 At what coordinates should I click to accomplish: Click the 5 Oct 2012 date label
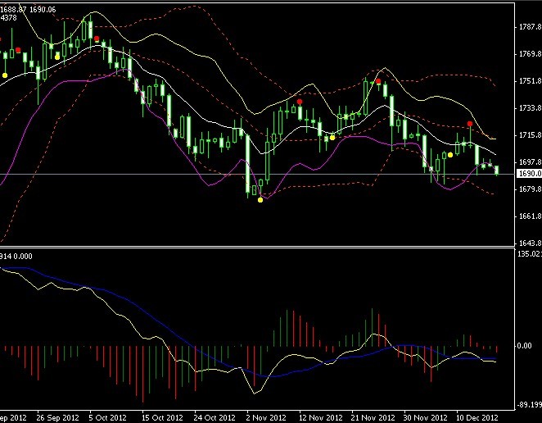click(107, 418)
